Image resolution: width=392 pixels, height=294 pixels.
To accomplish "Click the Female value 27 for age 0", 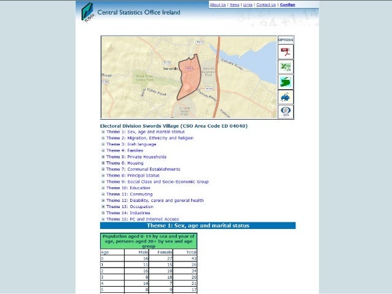I will [161, 258].
